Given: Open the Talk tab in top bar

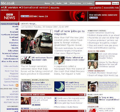Looking at the screenshot, I should point(65,3).
